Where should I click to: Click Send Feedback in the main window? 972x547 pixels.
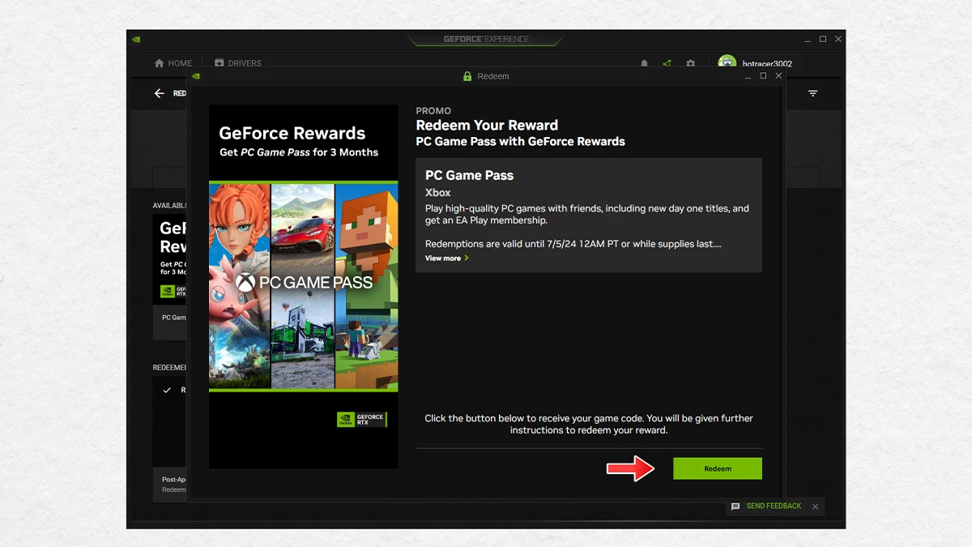click(774, 506)
